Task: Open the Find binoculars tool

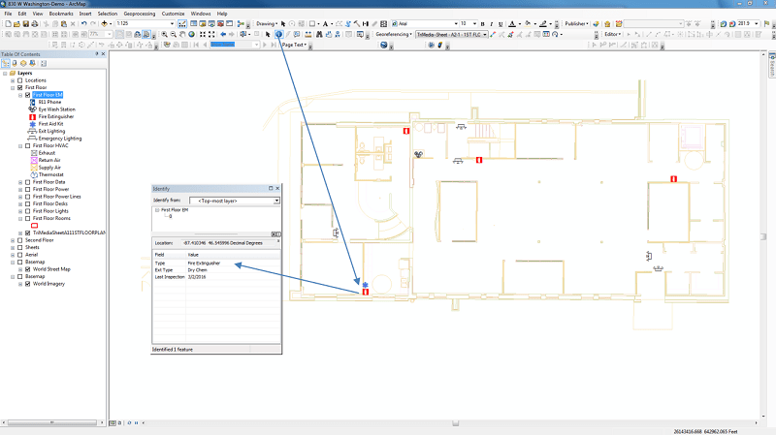Action: point(319,34)
